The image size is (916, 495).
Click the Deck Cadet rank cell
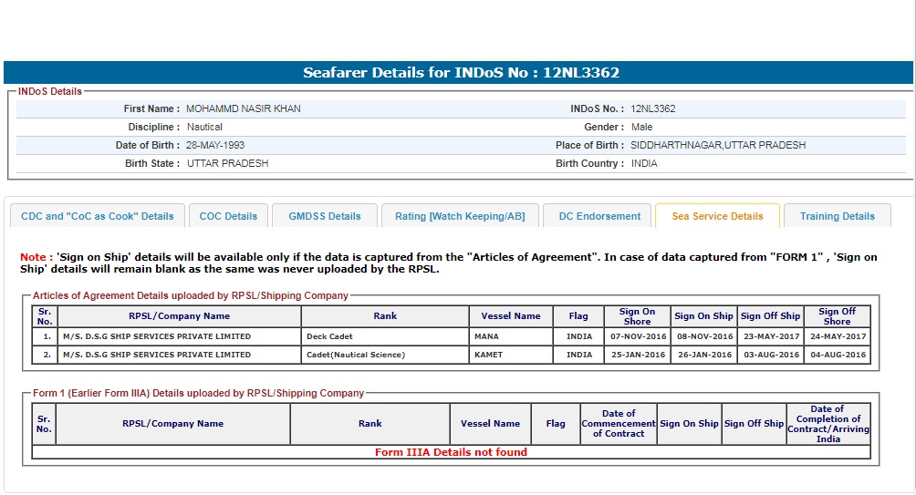[329, 336]
